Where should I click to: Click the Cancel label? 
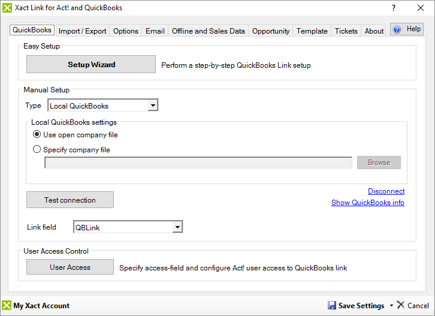418,305
